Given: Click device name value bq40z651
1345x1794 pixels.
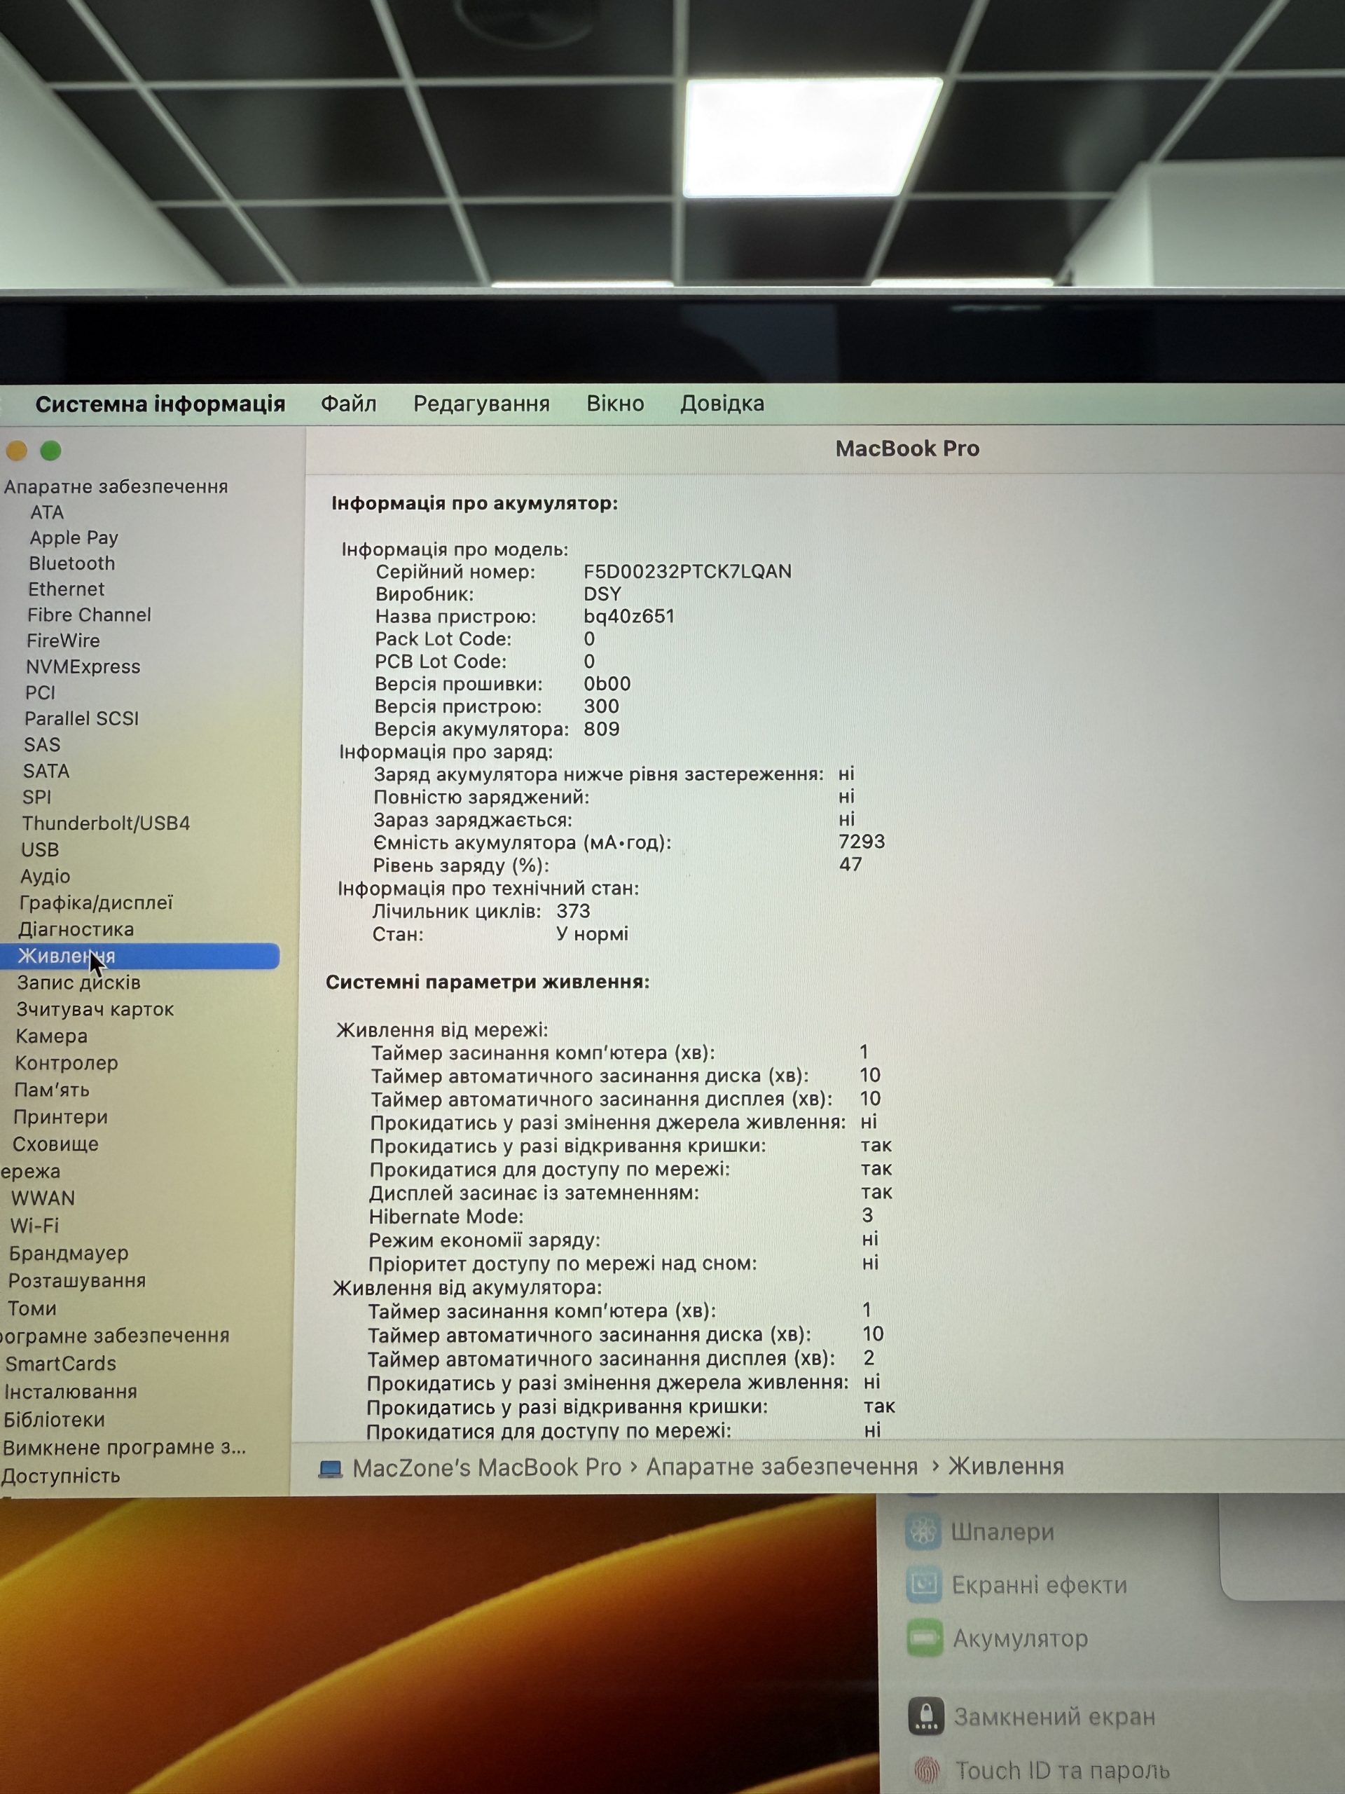Looking at the screenshot, I should [x=629, y=617].
